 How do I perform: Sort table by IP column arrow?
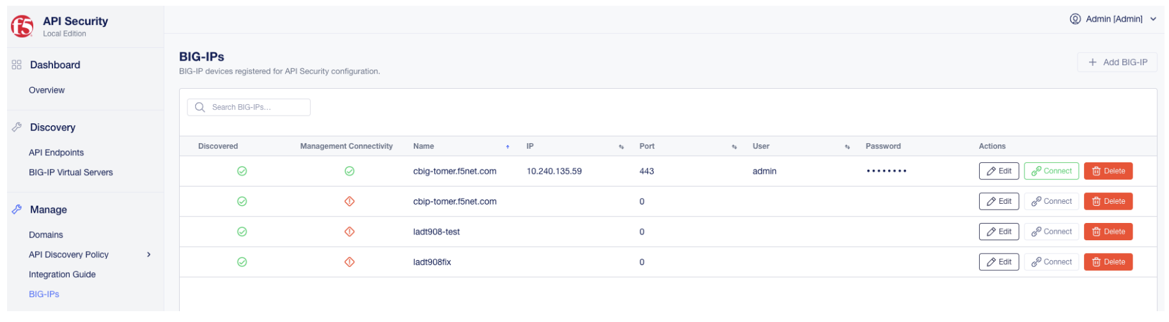[x=621, y=147]
